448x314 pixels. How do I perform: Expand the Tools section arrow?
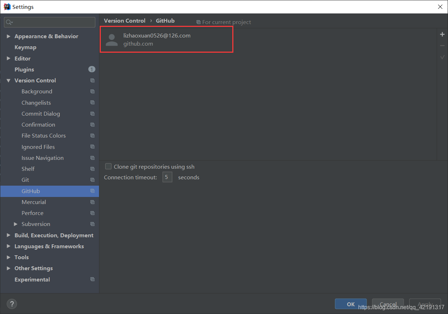(8, 257)
